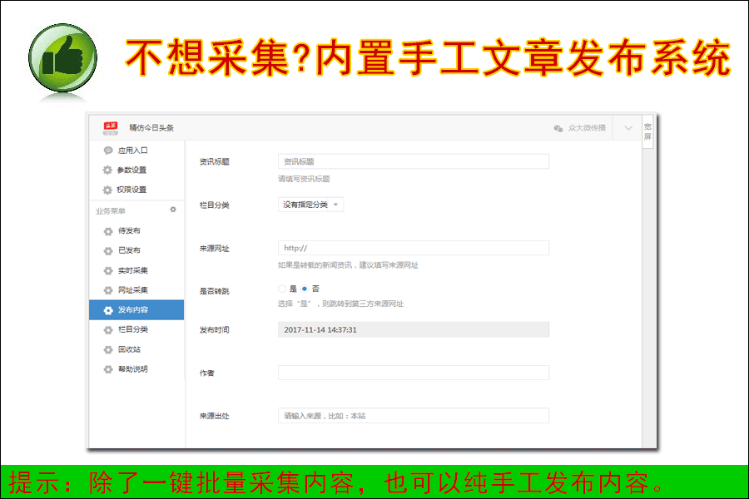
Task: Expand the top-right chevron menu
Action: click(628, 128)
